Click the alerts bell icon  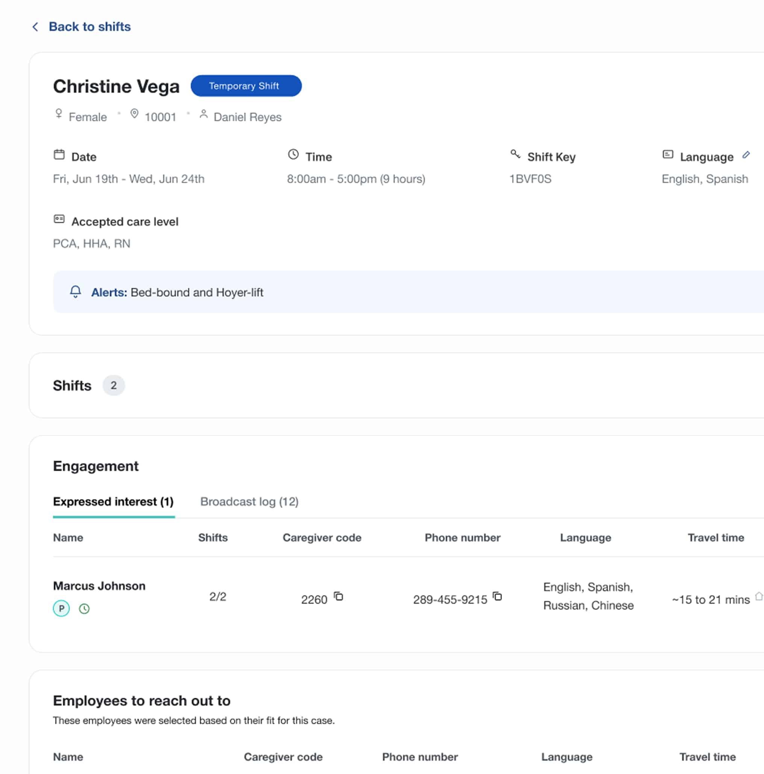coord(75,292)
